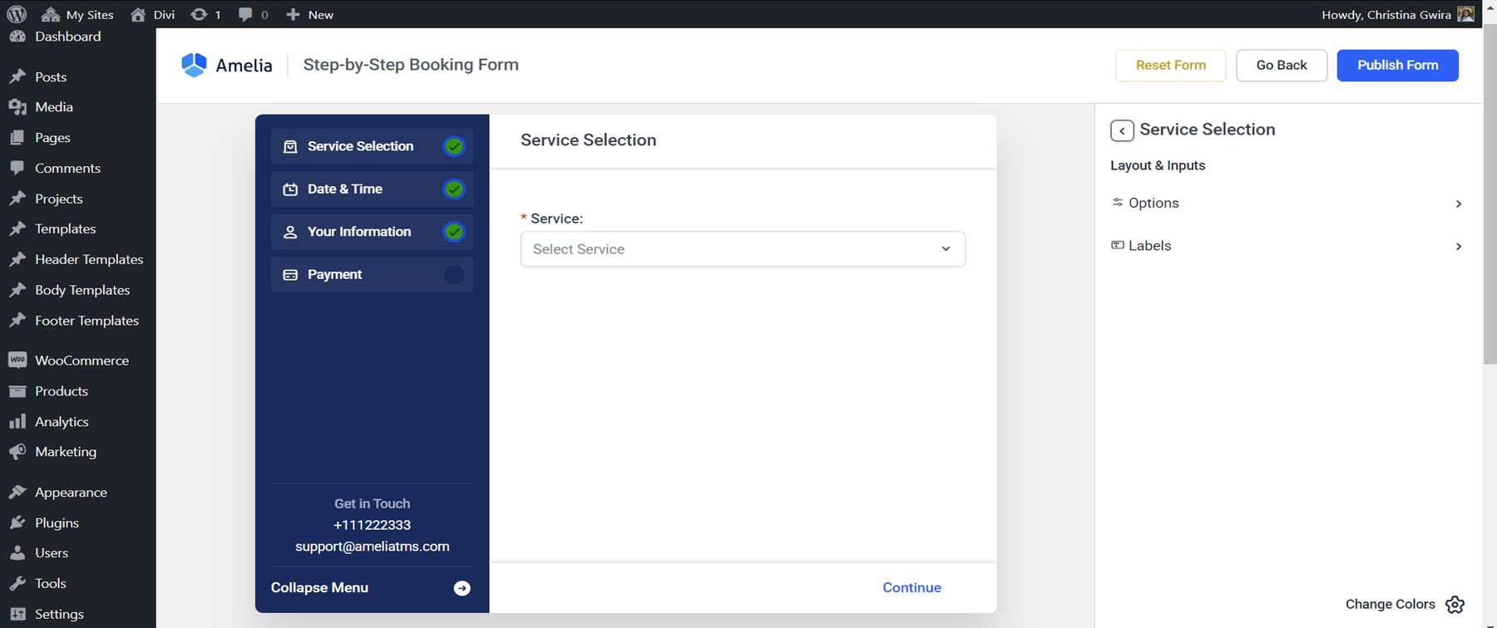Open the WordPress logo menu

coord(17,14)
